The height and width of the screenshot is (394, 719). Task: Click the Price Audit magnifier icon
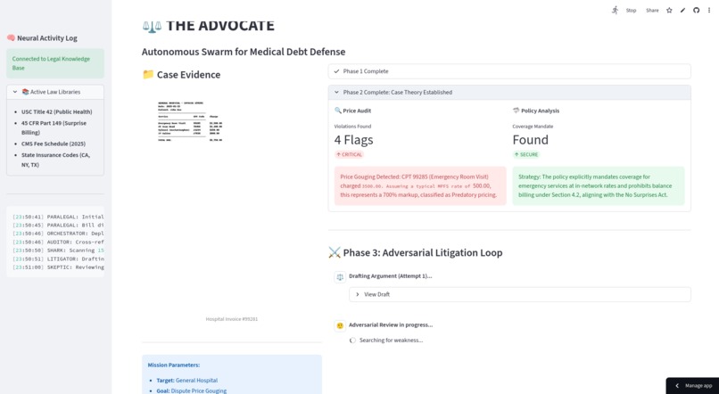tap(338, 111)
